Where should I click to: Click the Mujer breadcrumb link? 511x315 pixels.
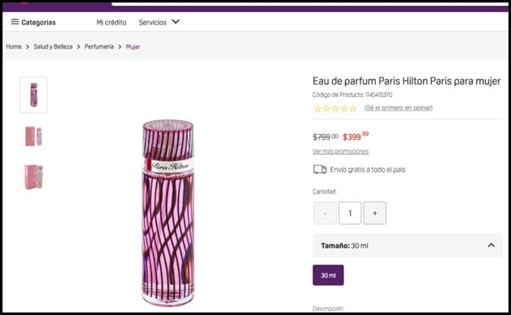pos(133,46)
